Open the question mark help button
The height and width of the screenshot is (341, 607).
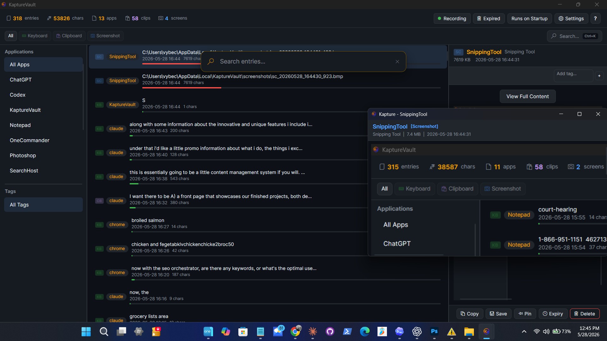(595, 18)
